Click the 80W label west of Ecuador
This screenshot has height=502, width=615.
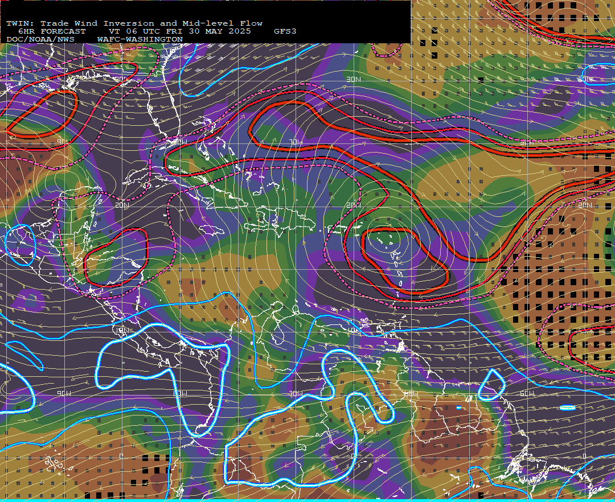pos(179,393)
